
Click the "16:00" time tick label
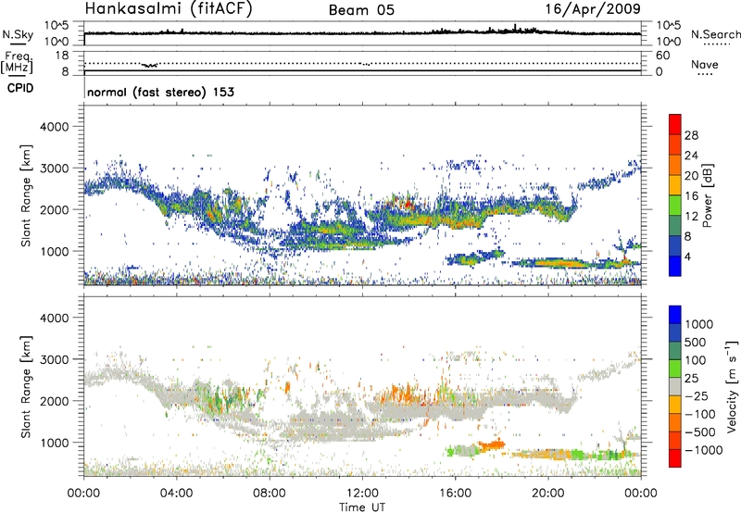point(455,494)
